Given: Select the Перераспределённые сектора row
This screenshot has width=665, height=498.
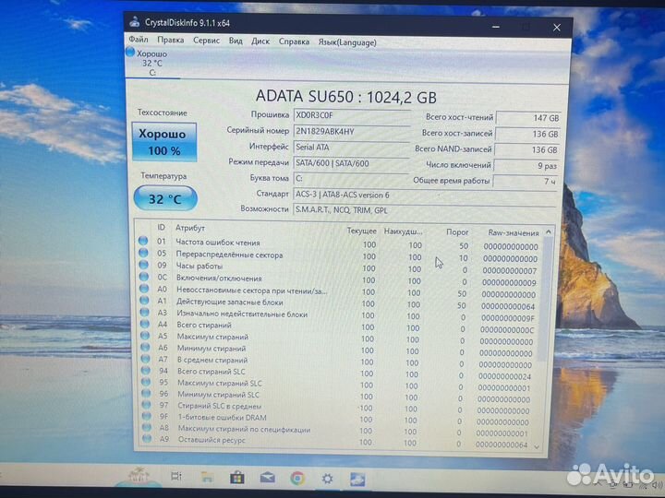Looking at the screenshot, I should 338,255.
